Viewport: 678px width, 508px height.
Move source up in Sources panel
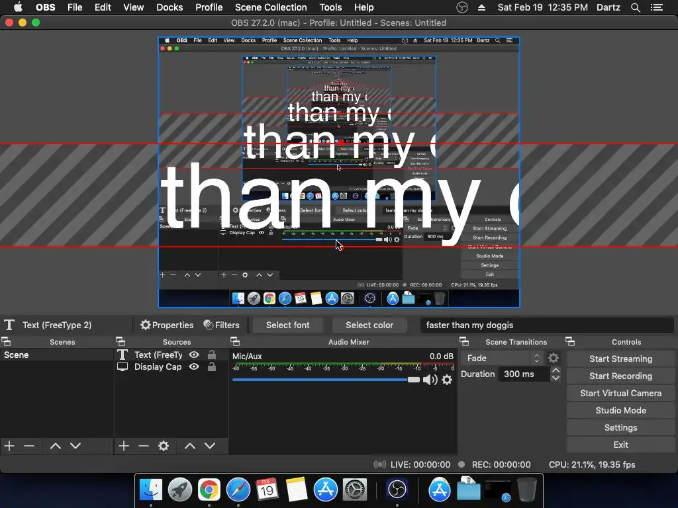[190, 446]
